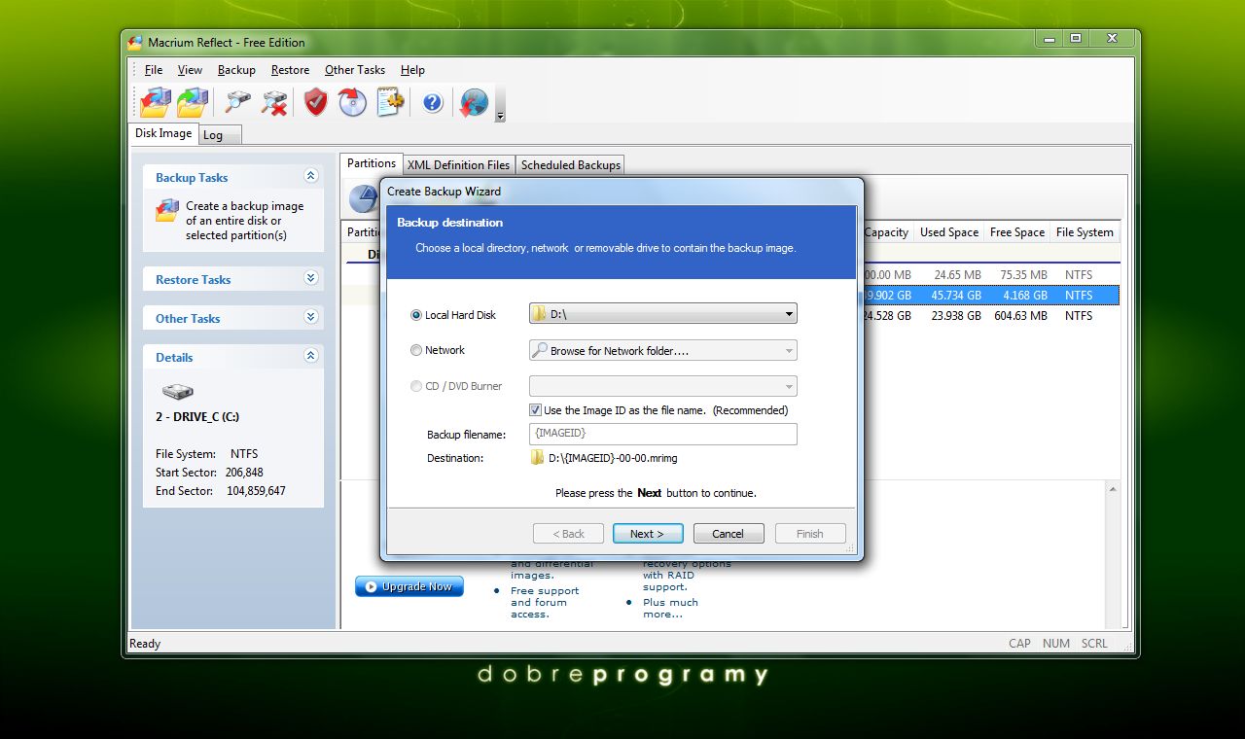
Task: Click the Backup Tasks panel backup image icon
Action: pyautogui.click(x=167, y=210)
